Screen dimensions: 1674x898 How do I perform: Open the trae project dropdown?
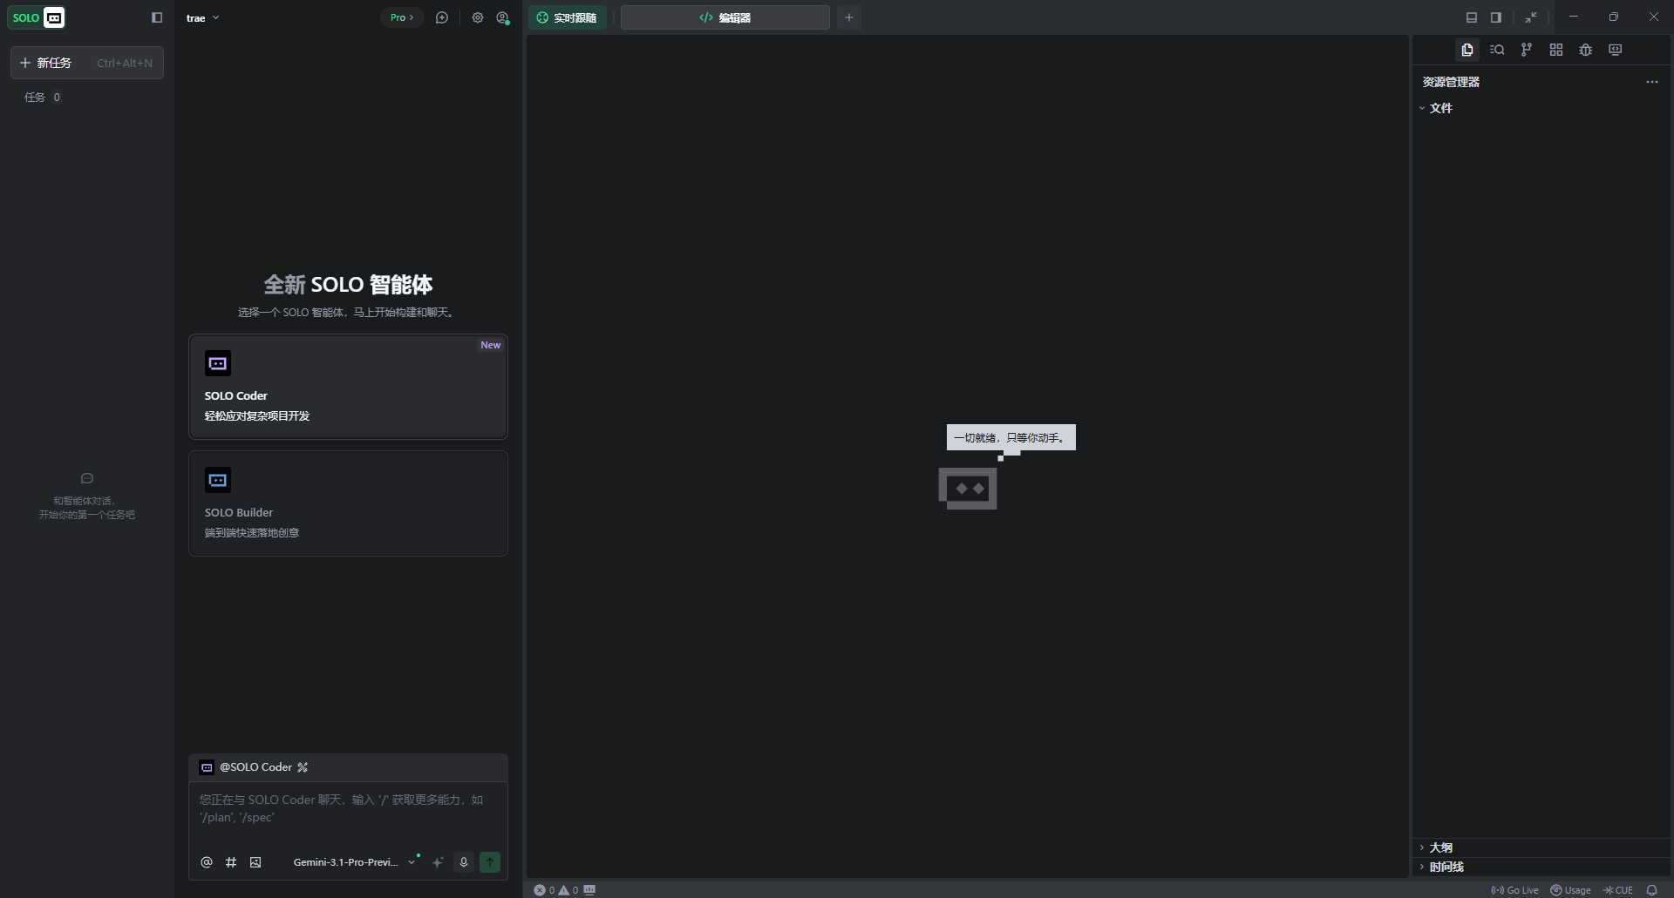tap(202, 18)
